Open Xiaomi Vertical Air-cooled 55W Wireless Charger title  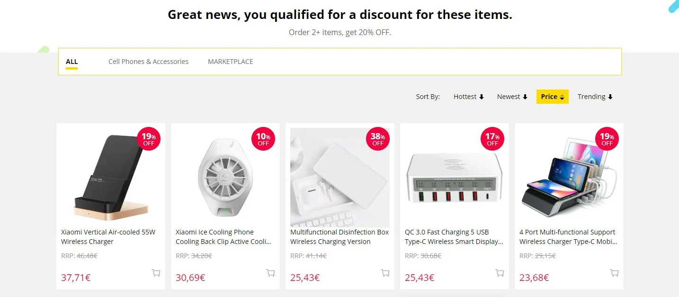point(108,237)
